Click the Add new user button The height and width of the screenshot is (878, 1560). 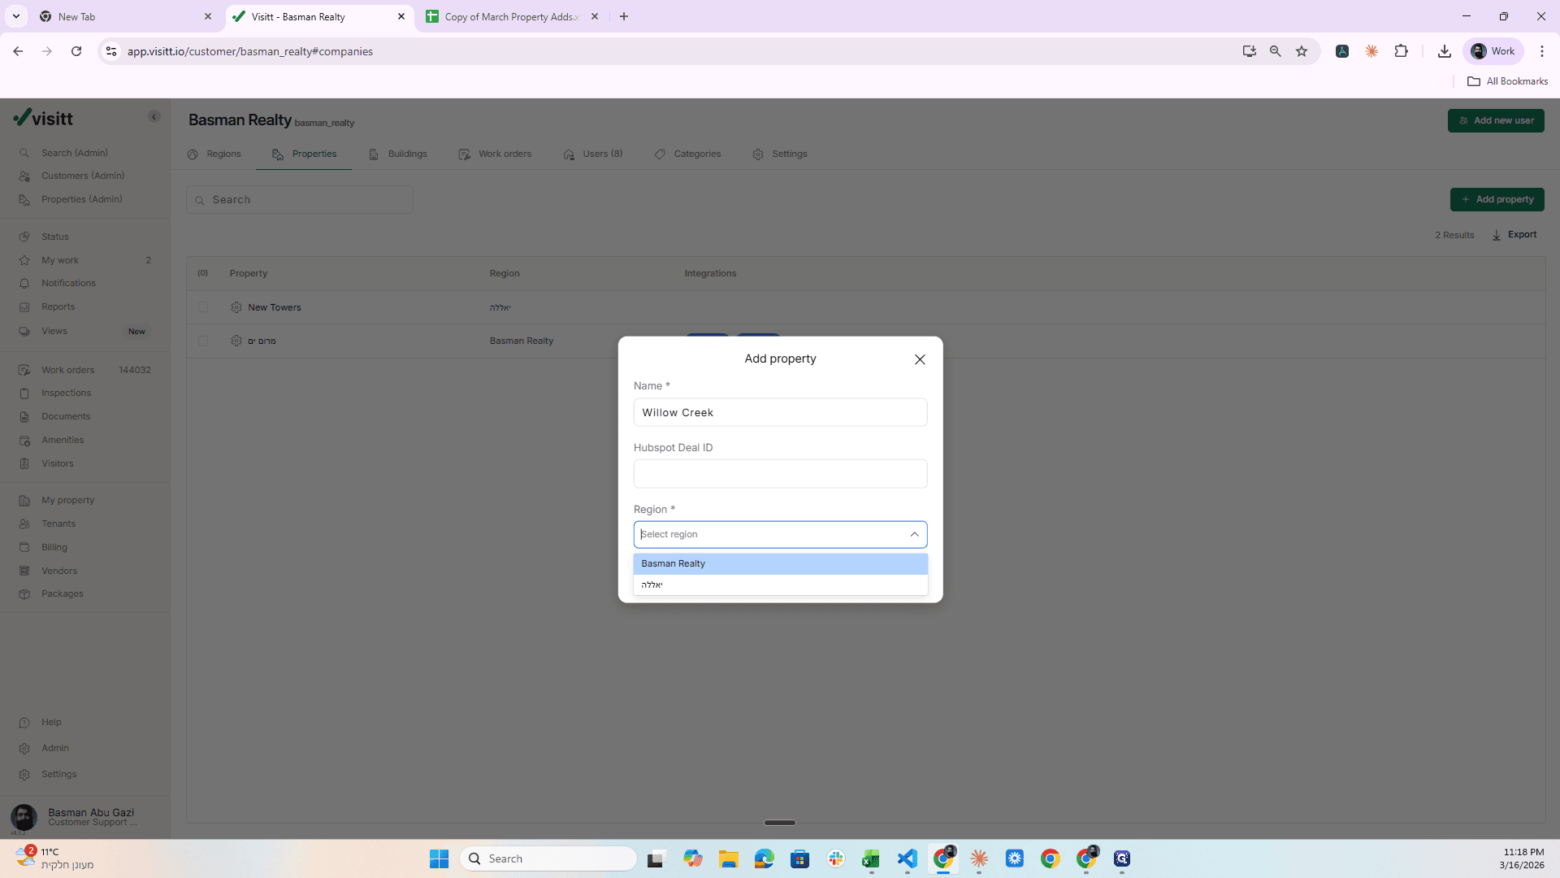tap(1496, 120)
